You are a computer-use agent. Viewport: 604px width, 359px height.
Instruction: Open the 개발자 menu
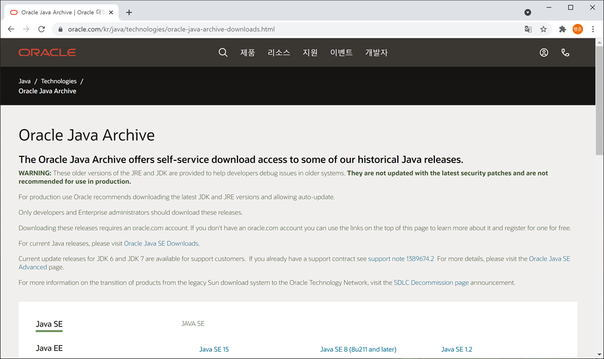click(x=376, y=52)
